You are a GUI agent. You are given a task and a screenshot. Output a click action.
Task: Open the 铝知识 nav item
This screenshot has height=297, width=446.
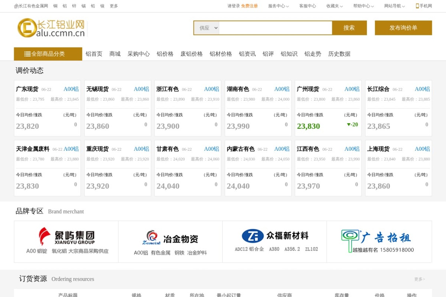289,54
